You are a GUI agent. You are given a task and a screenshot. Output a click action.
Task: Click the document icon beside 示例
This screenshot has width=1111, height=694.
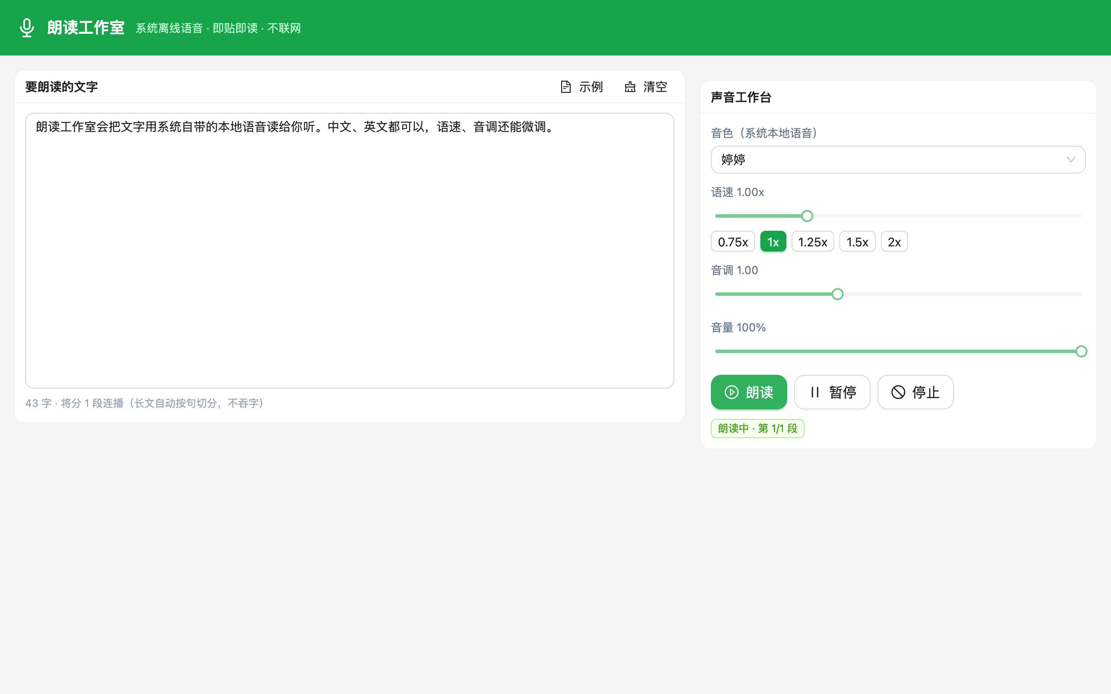565,87
